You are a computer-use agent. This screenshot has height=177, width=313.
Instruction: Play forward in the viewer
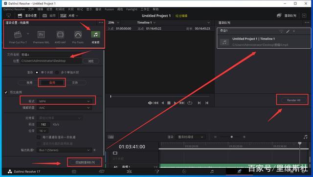175,103
